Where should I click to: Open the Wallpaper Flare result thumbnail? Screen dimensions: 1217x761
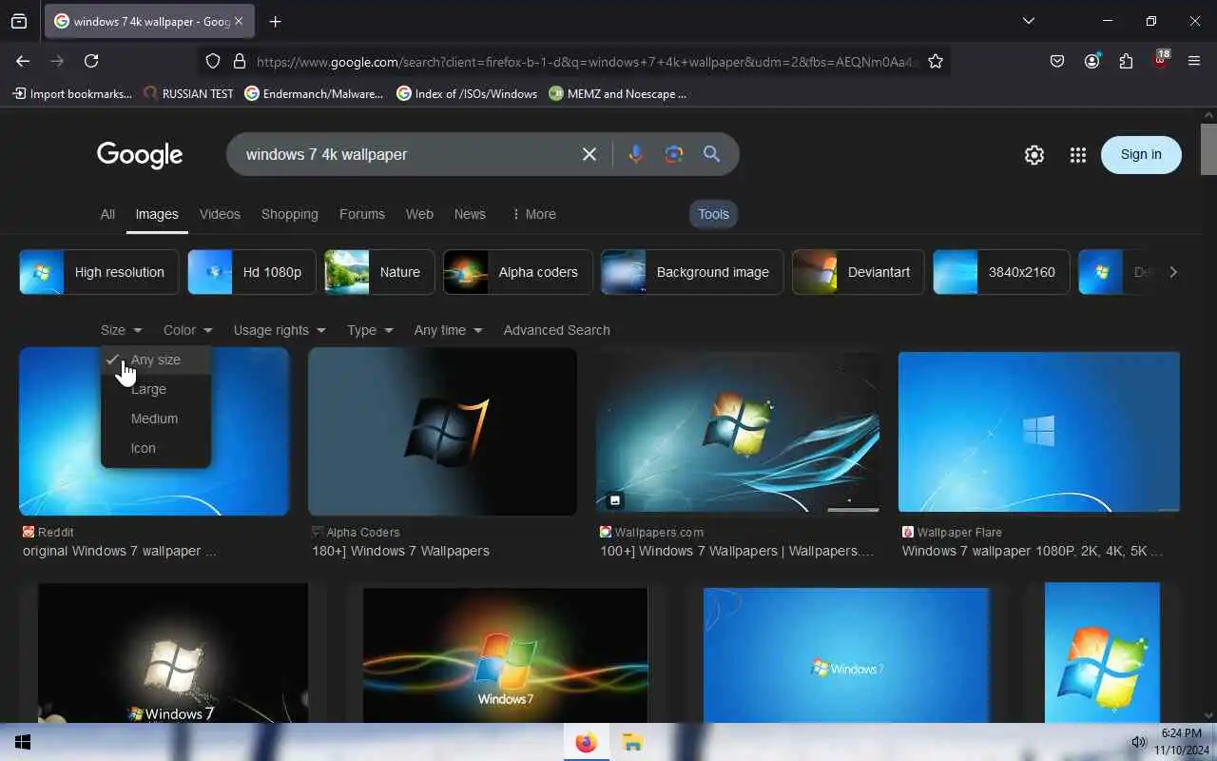pos(1039,432)
